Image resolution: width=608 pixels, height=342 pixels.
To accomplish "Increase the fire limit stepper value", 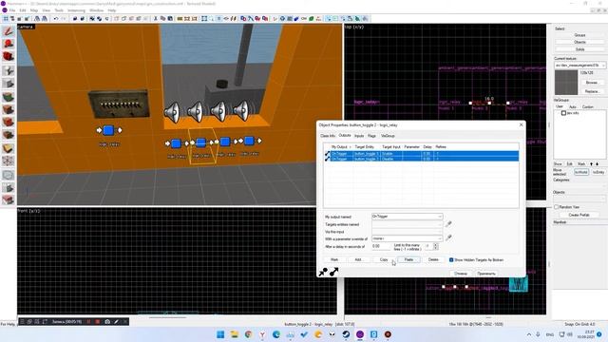I will pyautogui.click(x=435, y=245).
